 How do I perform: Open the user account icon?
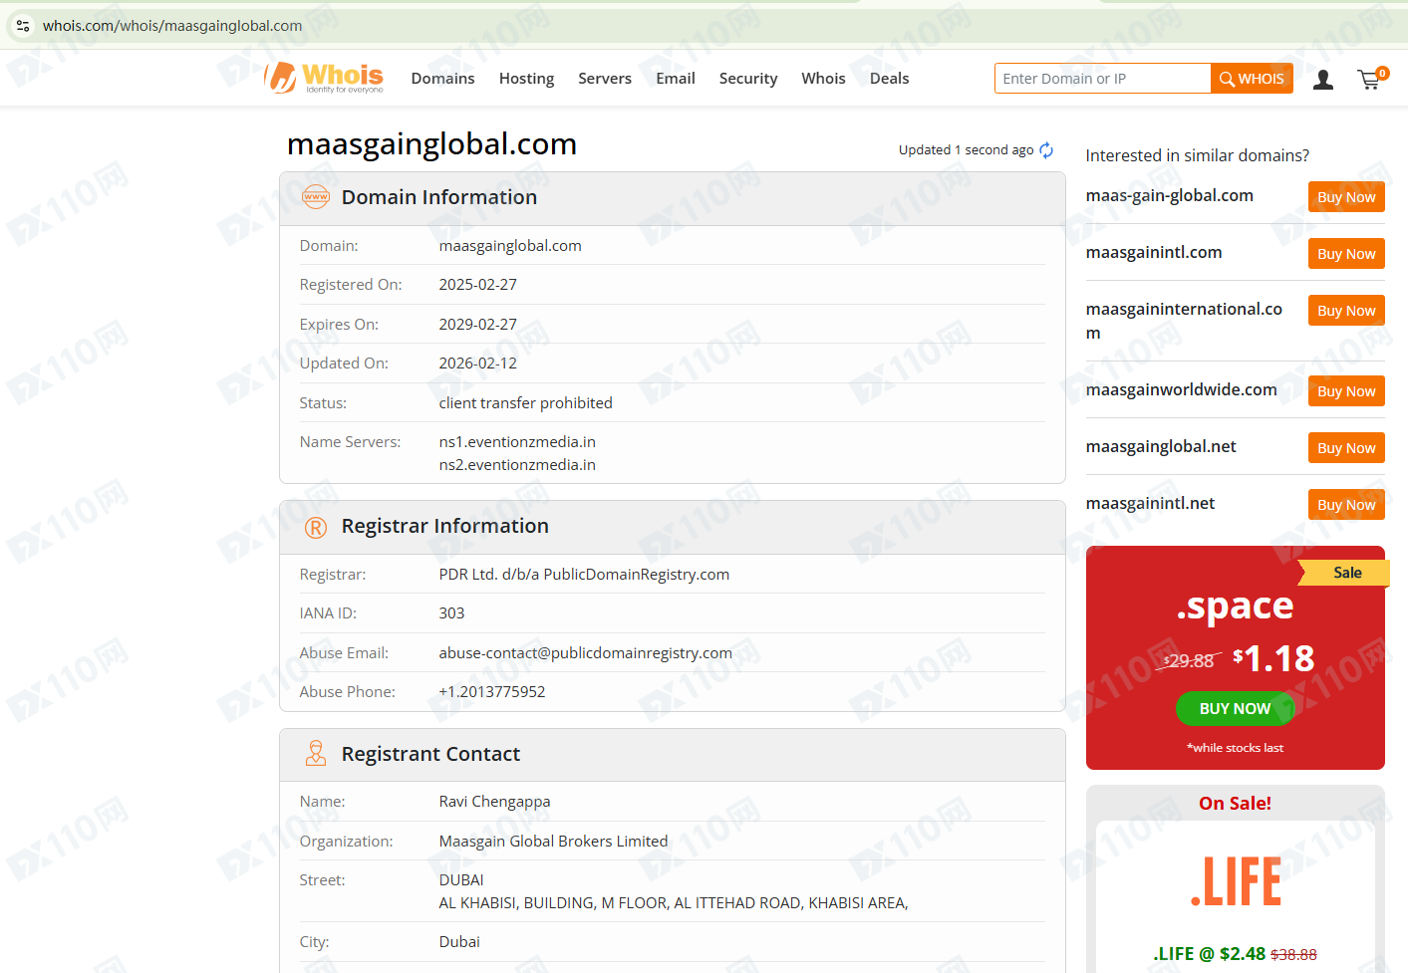click(1322, 80)
